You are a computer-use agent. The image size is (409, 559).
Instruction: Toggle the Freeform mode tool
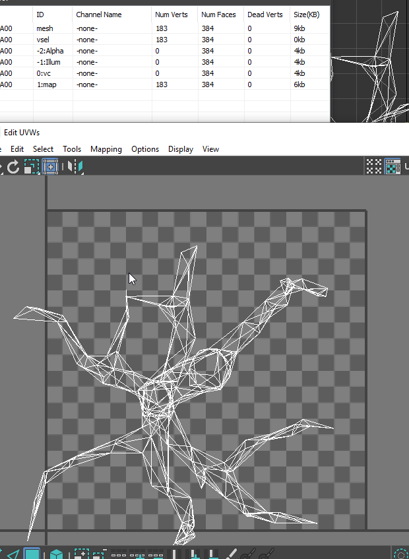[x=50, y=167]
